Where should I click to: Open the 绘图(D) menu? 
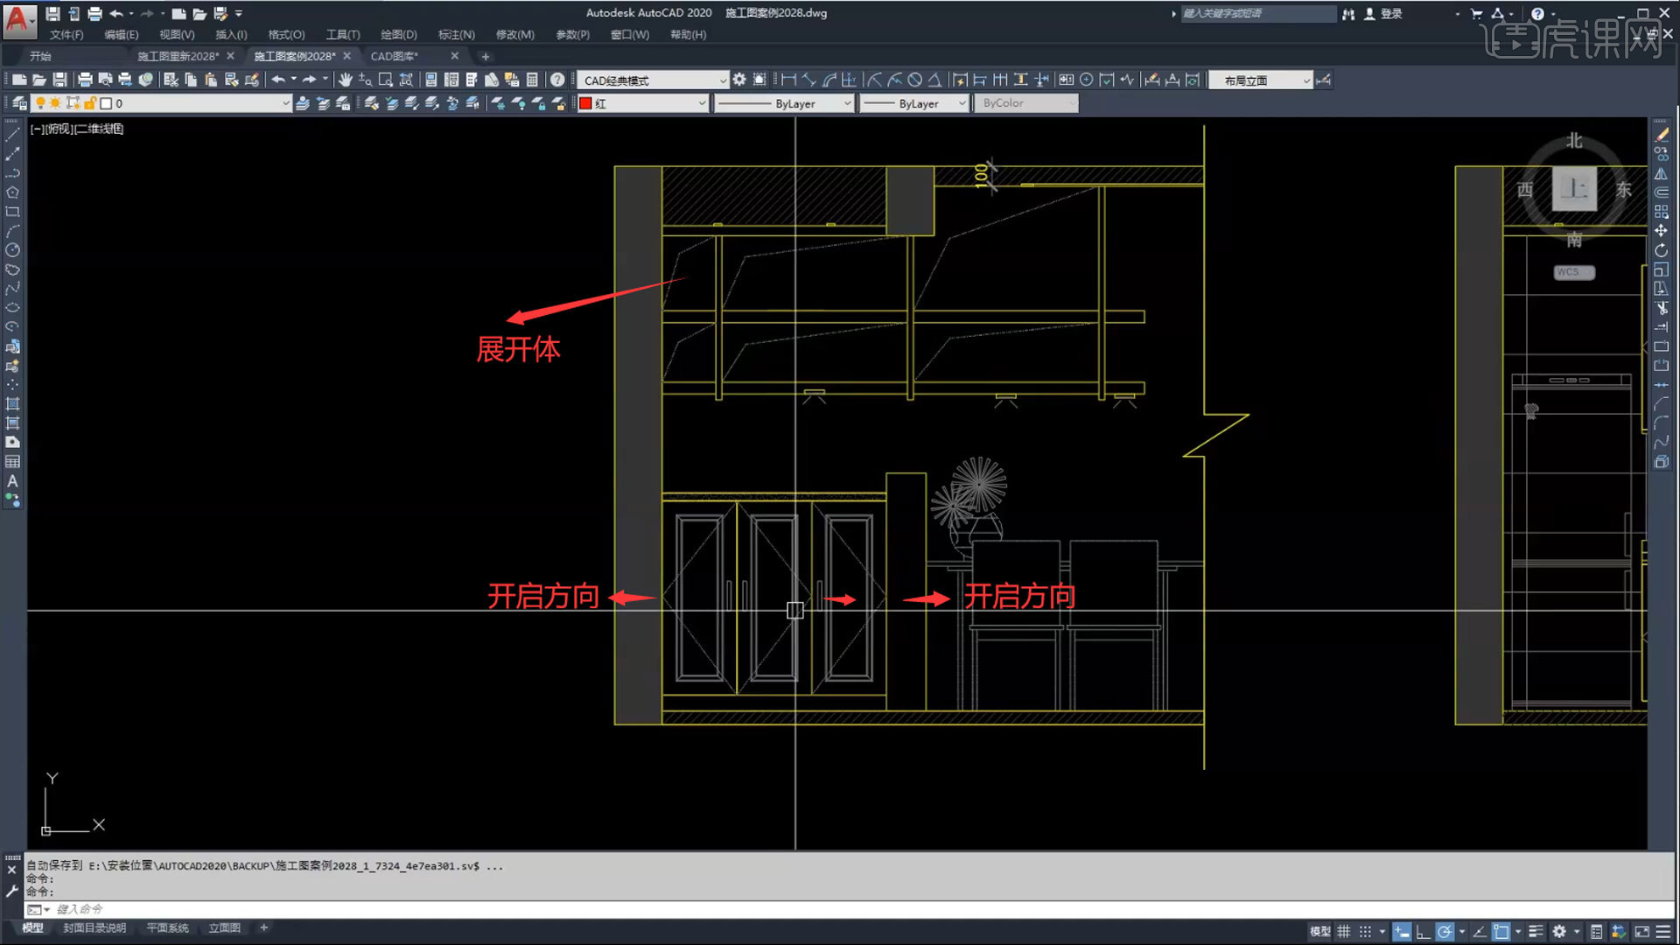tap(399, 35)
